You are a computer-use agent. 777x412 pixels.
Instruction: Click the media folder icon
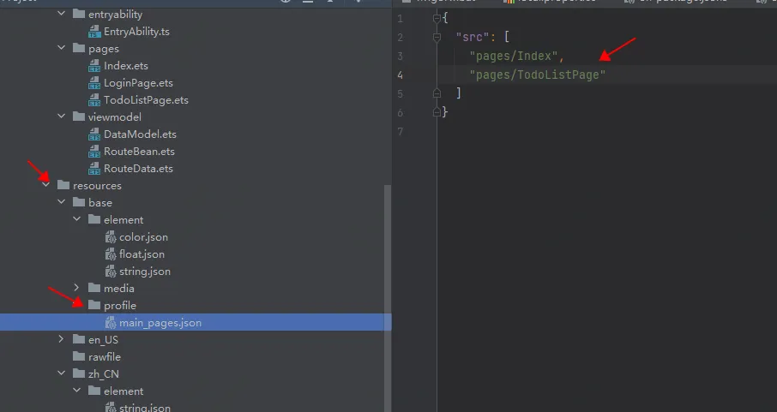94,288
